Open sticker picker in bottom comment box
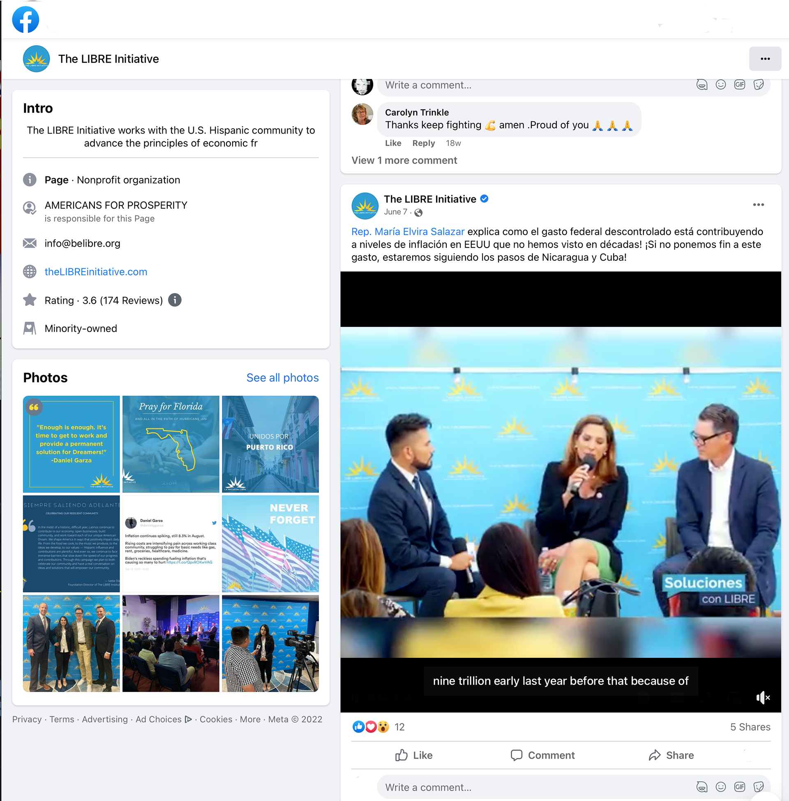The image size is (789, 801). 758,787
